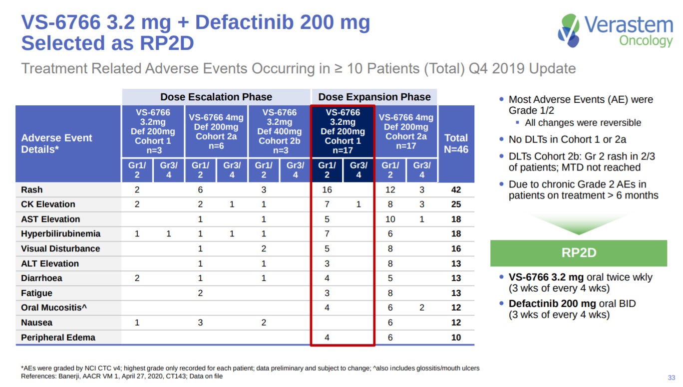The height and width of the screenshot is (387, 683).
Task: Click the AST Elevation value 10 in Cohort 2a n=17
Action: click(x=390, y=219)
